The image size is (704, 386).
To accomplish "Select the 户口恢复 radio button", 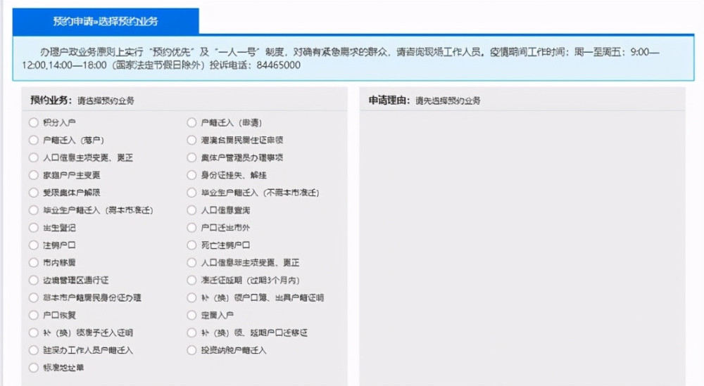I will click(34, 315).
